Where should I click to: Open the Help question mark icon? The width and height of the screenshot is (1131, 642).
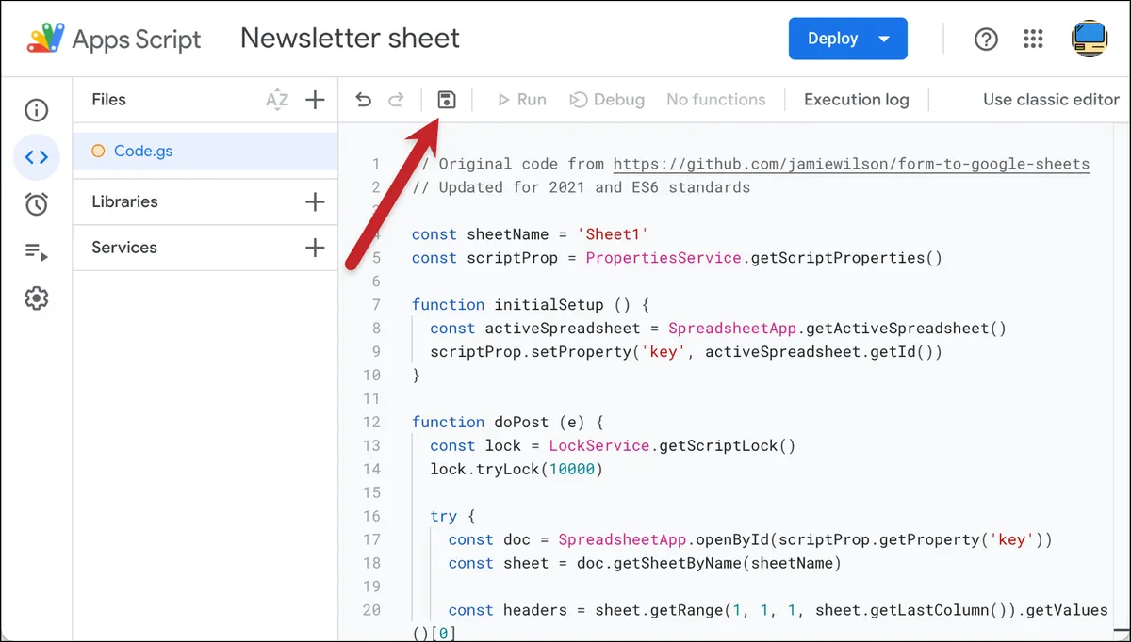tap(986, 40)
